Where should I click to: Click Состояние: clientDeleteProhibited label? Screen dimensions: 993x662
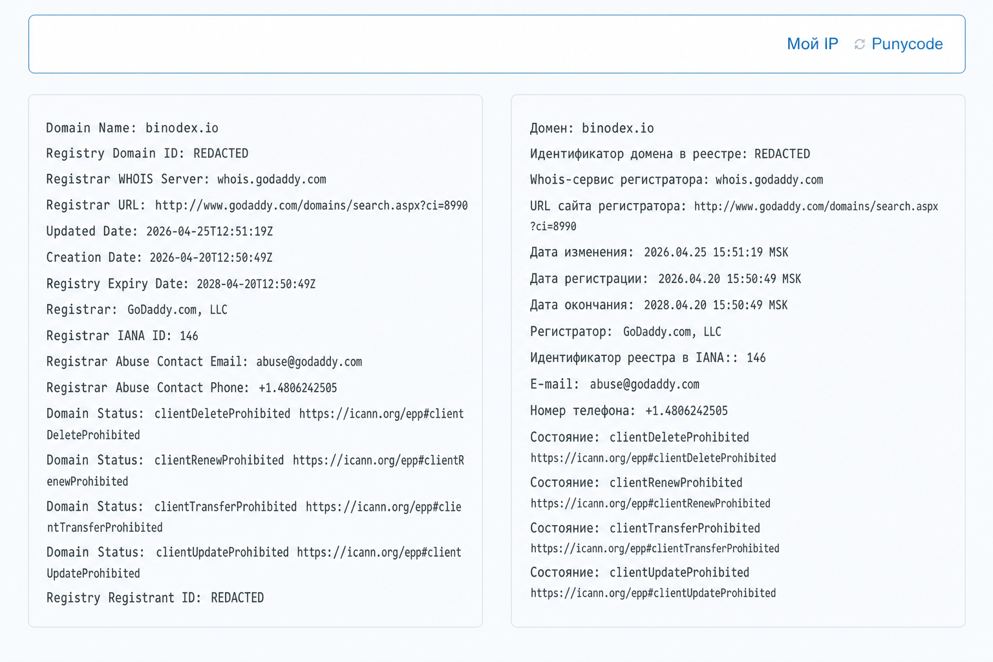(640, 438)
